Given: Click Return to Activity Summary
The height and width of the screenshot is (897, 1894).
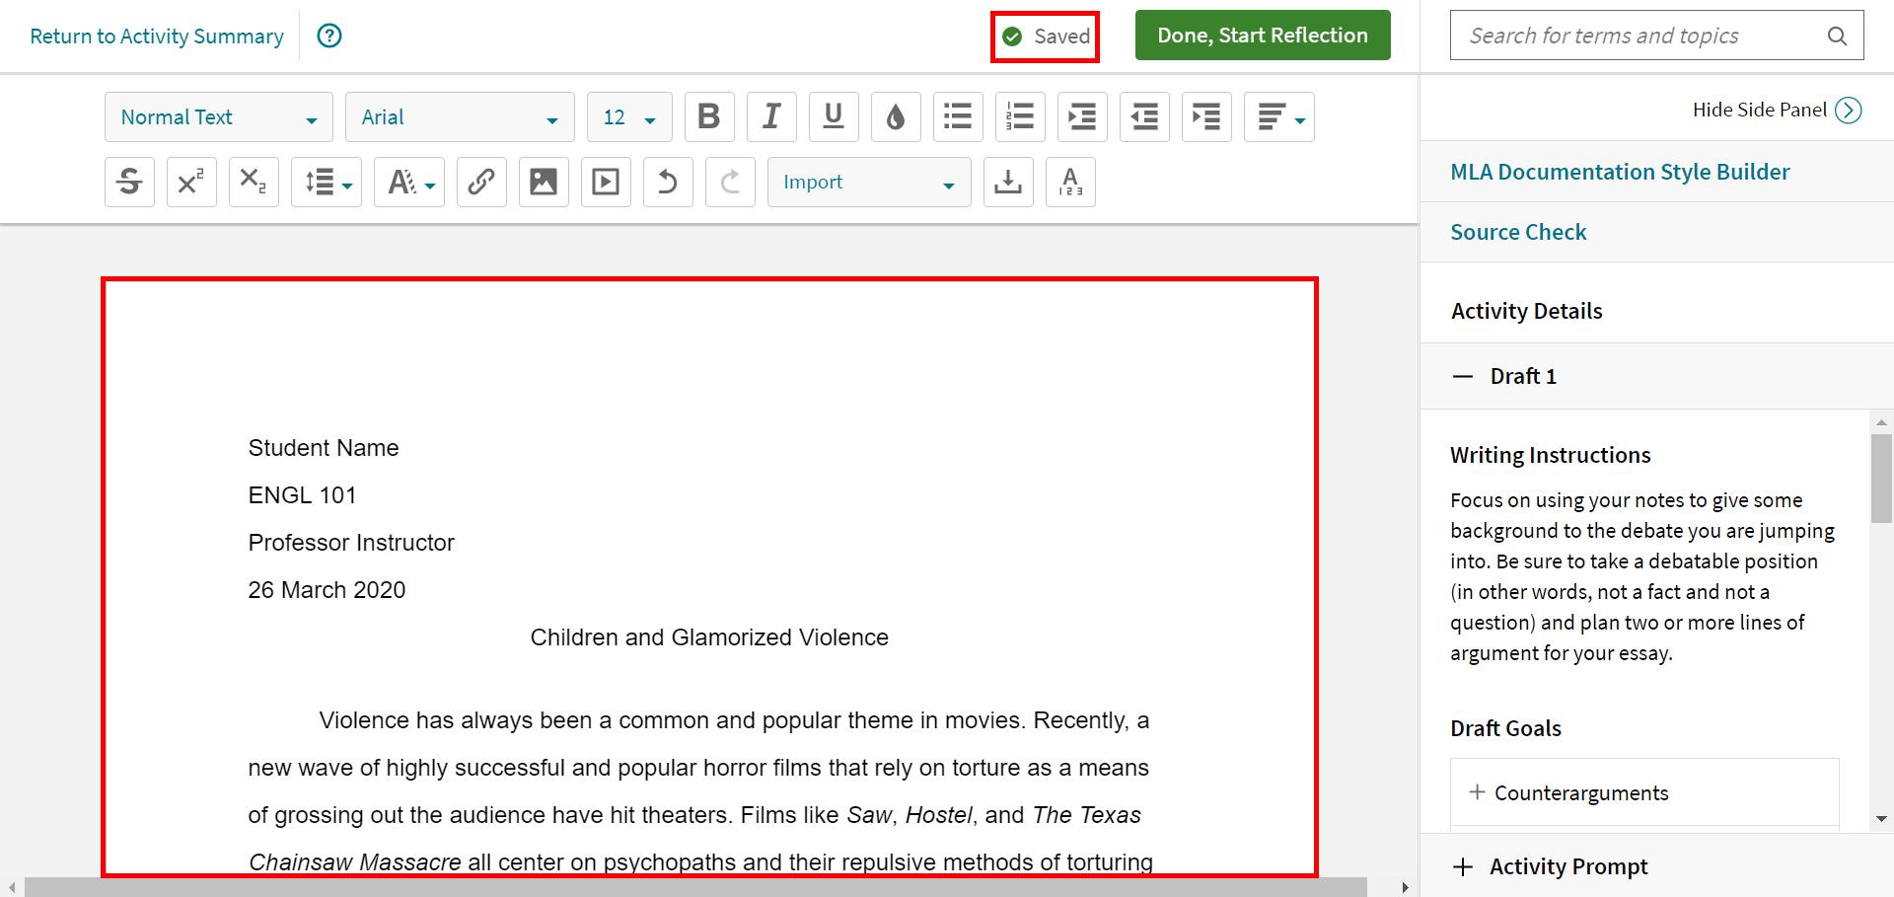Looking at the screenshot, I should point(156,36).
